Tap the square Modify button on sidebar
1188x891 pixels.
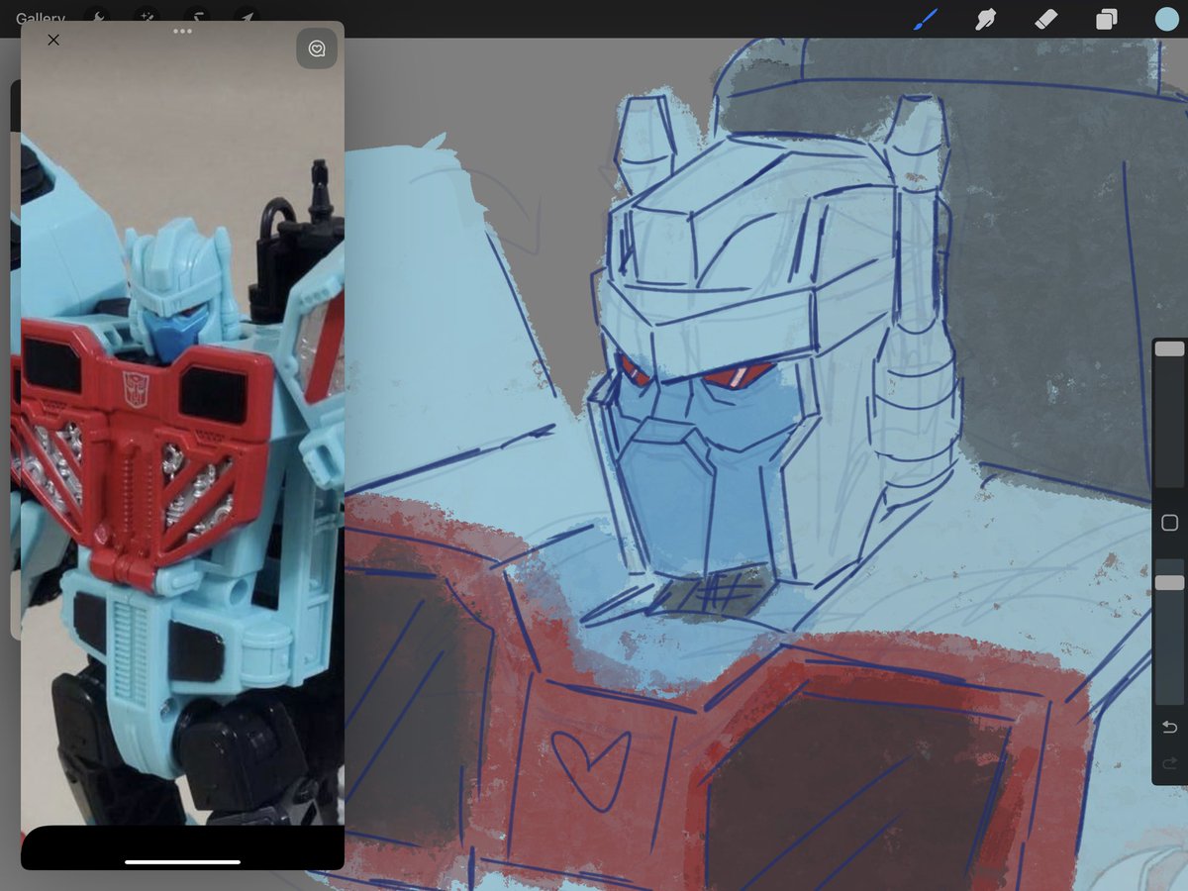(x=1169, y=523)
